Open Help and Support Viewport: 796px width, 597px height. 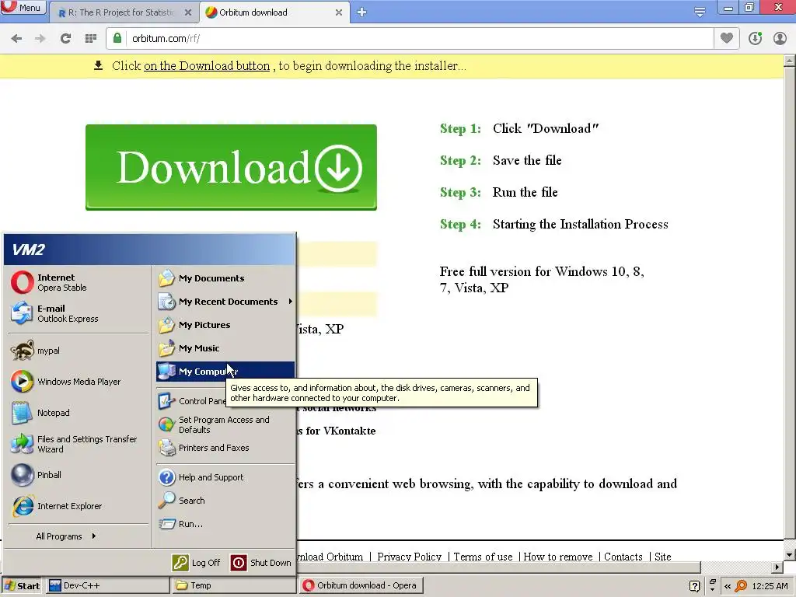(225, 477)
